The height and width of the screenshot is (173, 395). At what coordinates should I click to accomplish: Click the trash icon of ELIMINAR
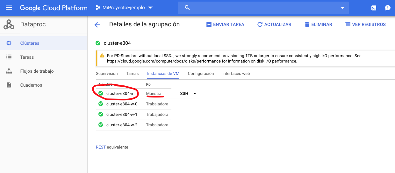coord(307,24)
